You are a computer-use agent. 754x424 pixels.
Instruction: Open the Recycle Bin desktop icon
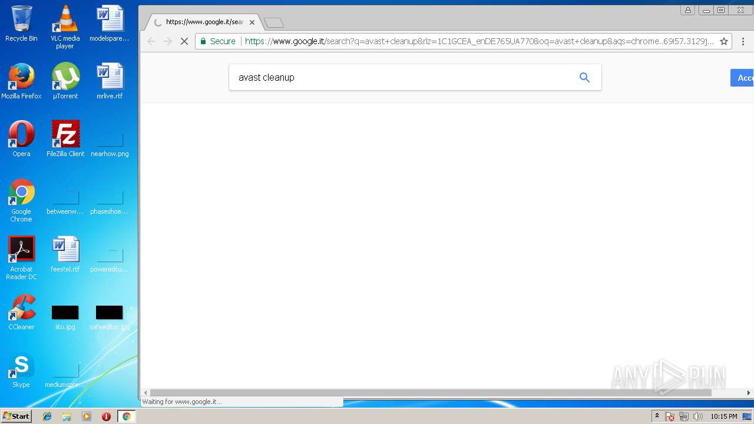click(x=21, y=24)
